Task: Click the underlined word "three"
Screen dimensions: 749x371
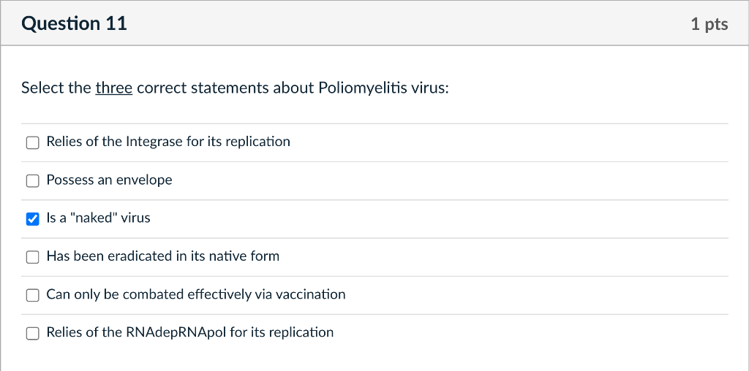Action: coord(114,88)
